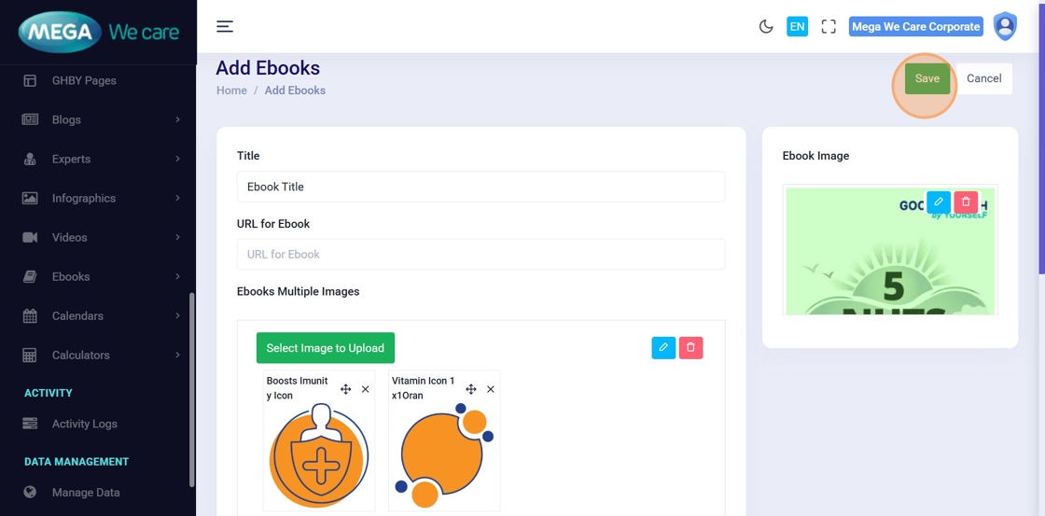Toggle dark mode moon icon
Screen dimensions: 1045x516
click(x=766, y=26)
